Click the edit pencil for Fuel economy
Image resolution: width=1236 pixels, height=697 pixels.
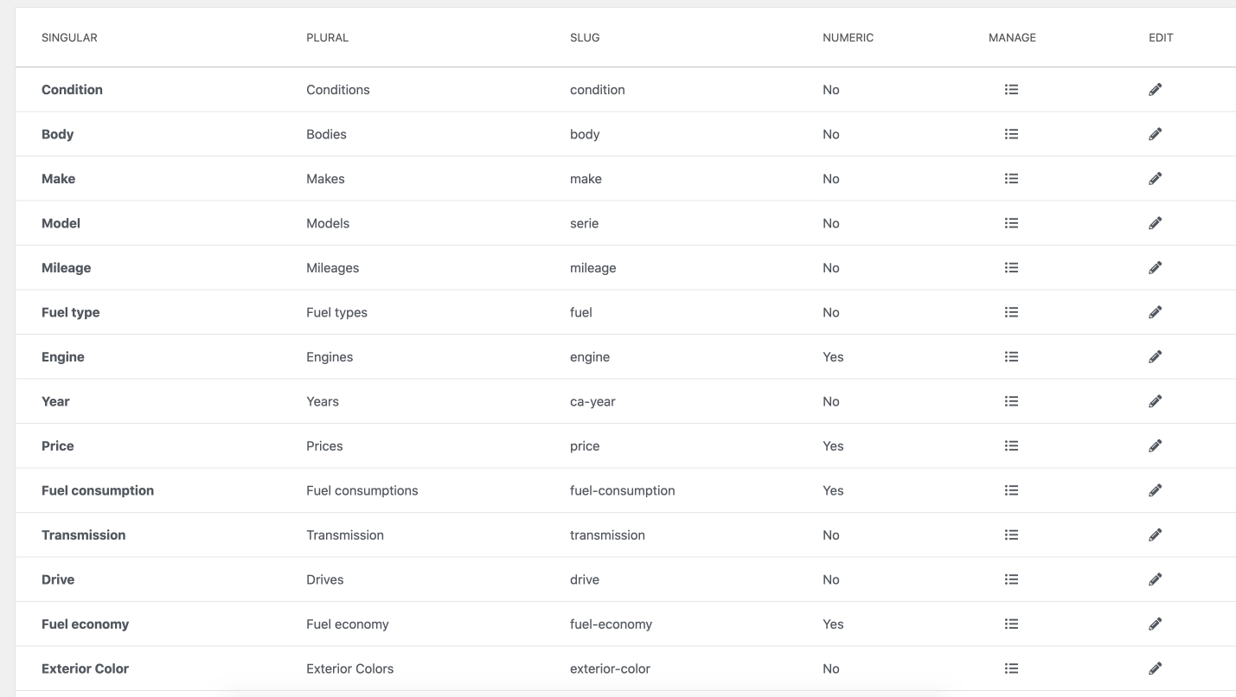(x=1155, y=623)
